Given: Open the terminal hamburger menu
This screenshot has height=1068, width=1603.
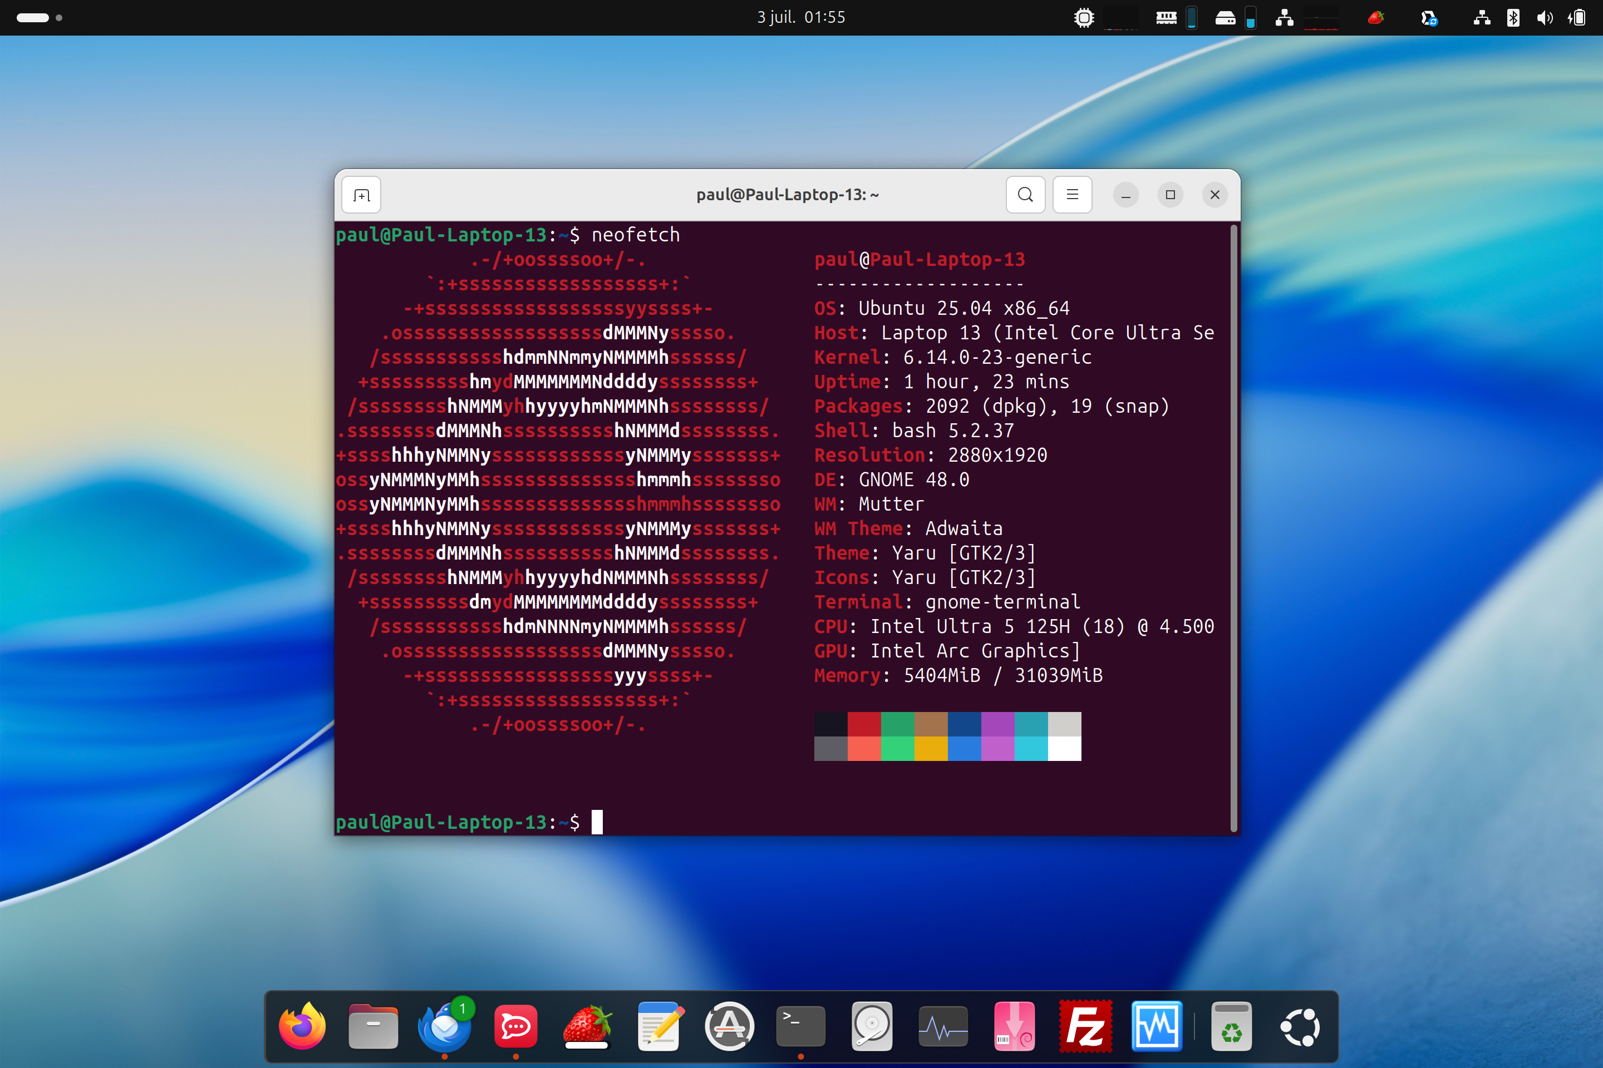Looking at the screenshot, I should [x=1072, y=195].
